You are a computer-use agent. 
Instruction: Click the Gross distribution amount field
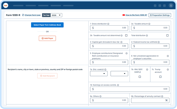(109, 28)
